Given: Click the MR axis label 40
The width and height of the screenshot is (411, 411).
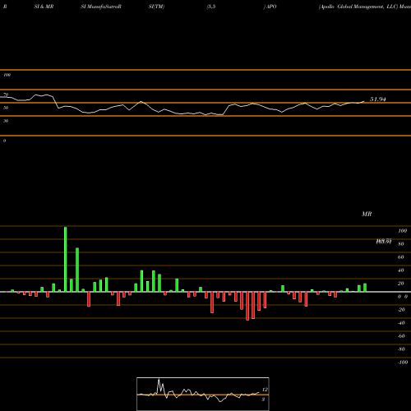Looking at the screenshot, I should (x=401, y=270).
